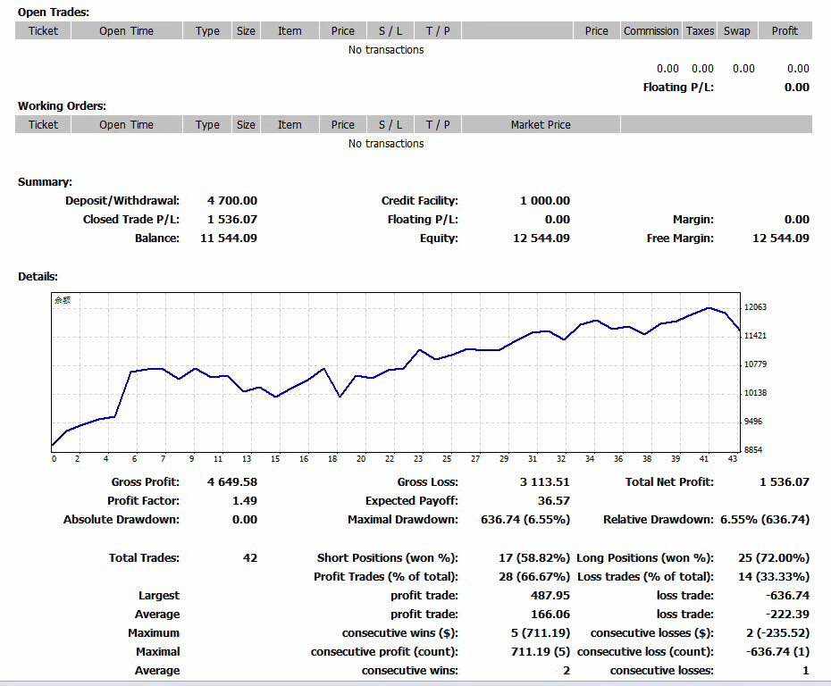Select the consecutive losses value "2 (-235.52)"
This screenshot has height=686, width=831.
point(778,633)
